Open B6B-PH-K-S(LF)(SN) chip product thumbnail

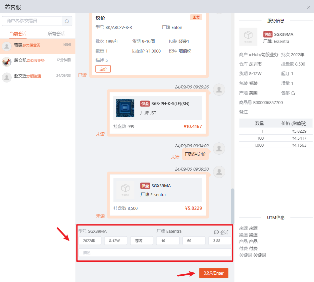pos(125,108)
